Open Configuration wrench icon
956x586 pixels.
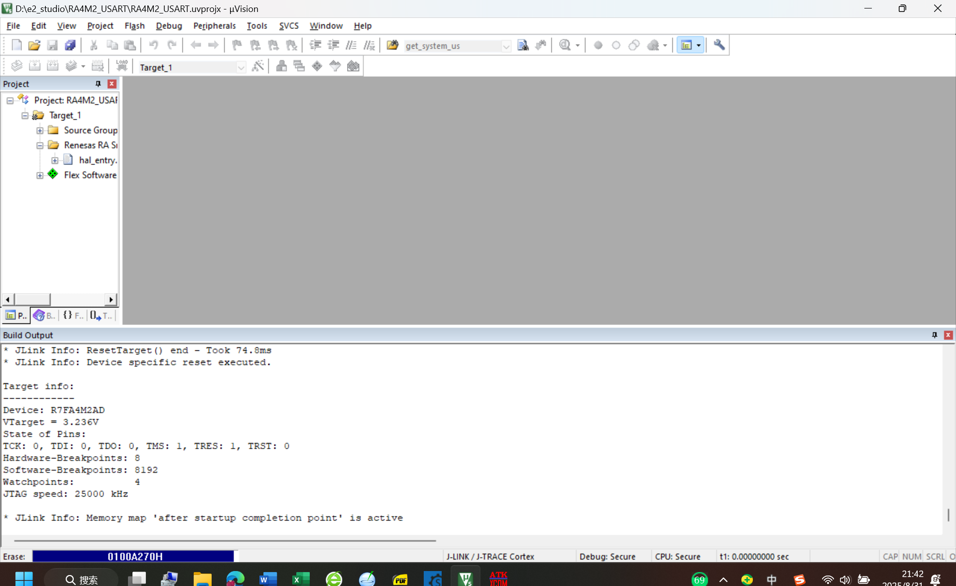(x=719, y=45)
